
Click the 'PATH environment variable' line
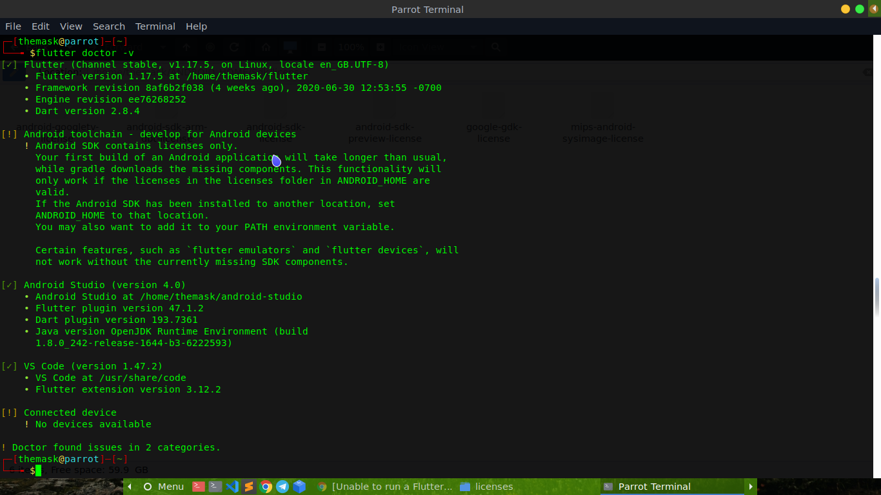[x=215, y=227]
